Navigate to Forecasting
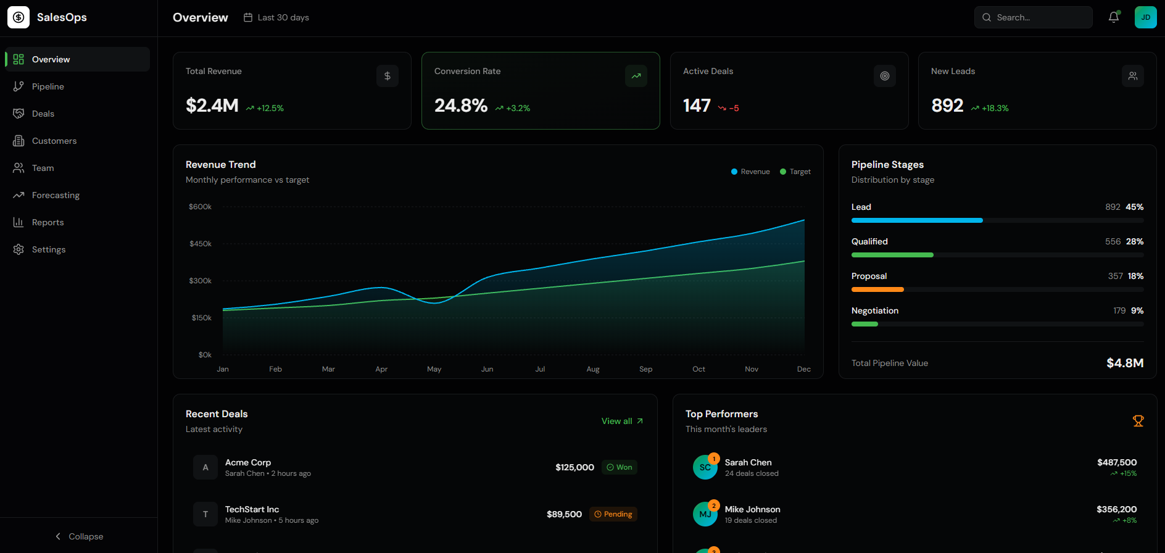This screenshot has height=553, width=1165. (78, 195)
